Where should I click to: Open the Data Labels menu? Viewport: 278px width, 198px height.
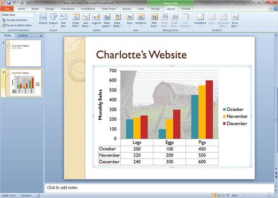point(107,20)
